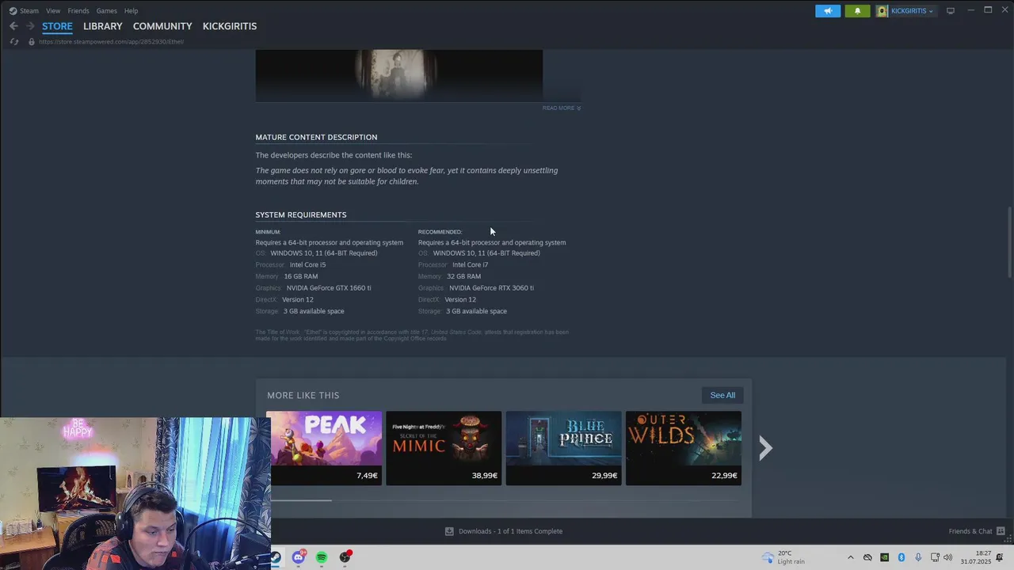Click the forward navigation arrow
1014x570 pixels.
(30, 26)
